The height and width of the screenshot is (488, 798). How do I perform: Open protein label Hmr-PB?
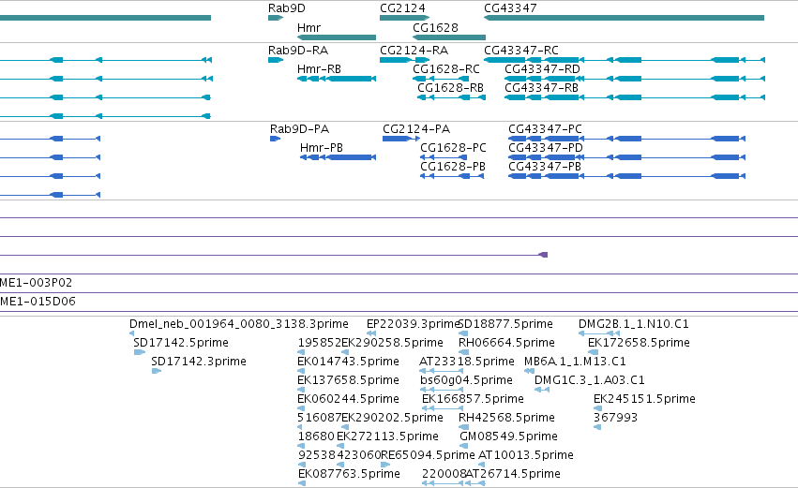click(x=321, y=147)
